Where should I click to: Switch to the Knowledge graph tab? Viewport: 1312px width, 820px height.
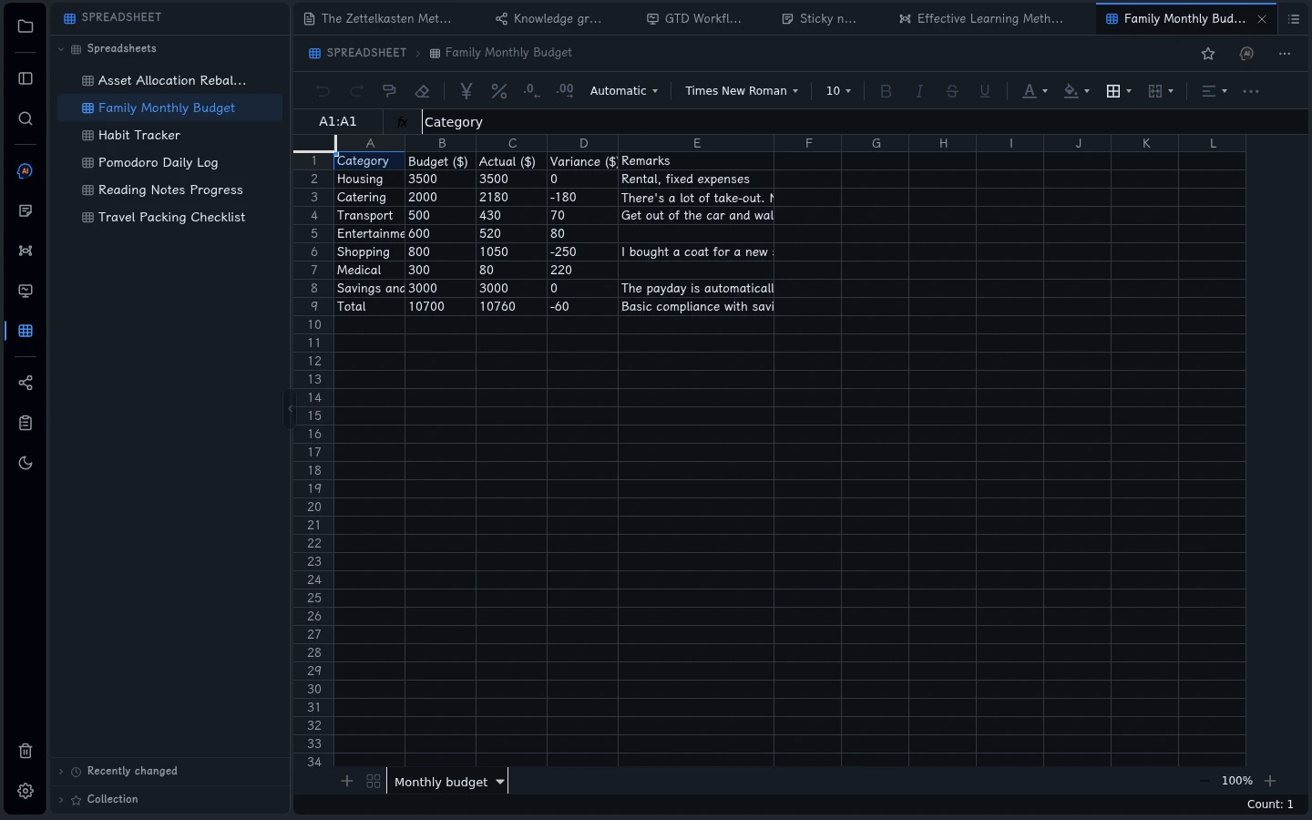548,19
